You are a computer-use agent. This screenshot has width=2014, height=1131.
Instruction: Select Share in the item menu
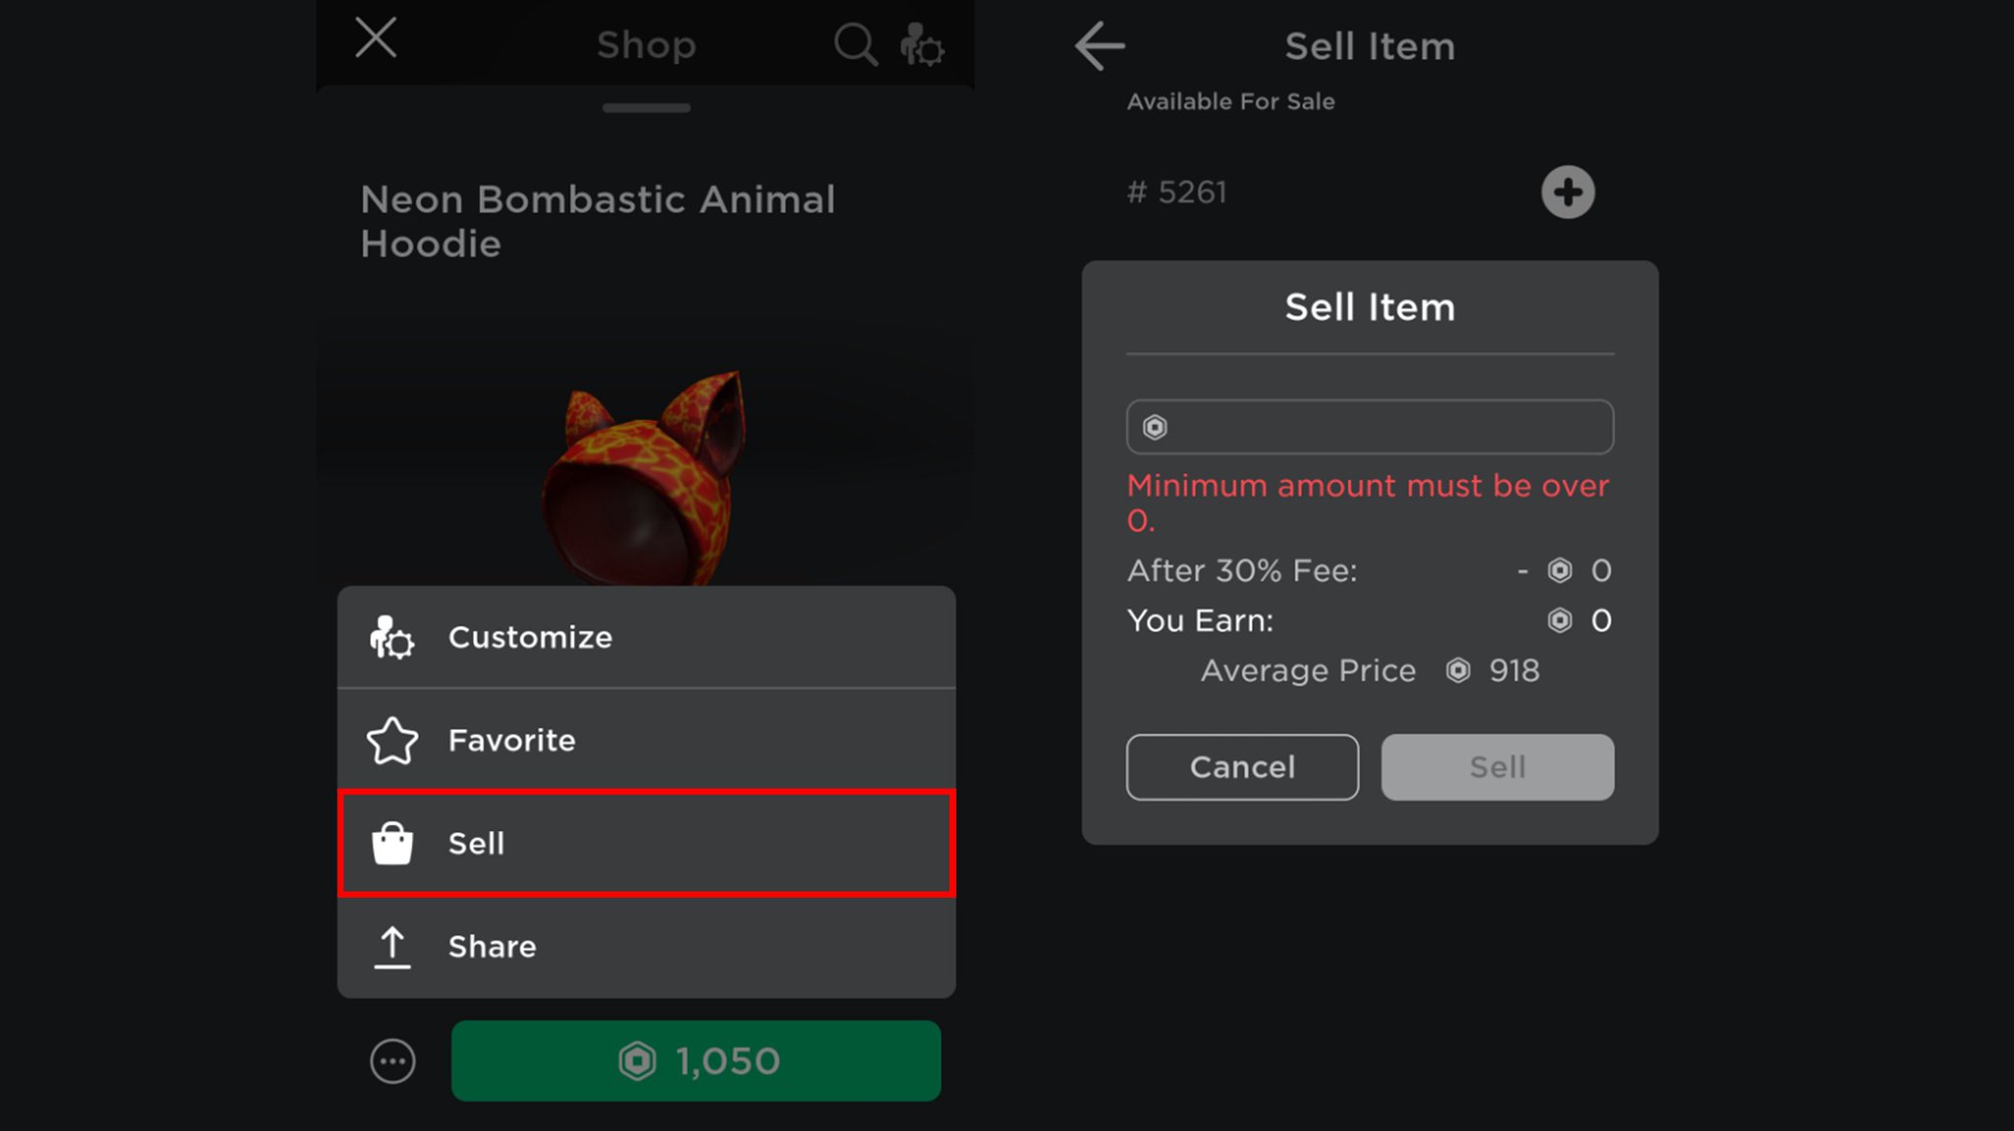coord(646,947)
